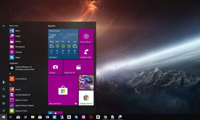The image size is (200, 120).
Task: Expand the Start menu hamburger navigation
Action: tap(4, 26)
